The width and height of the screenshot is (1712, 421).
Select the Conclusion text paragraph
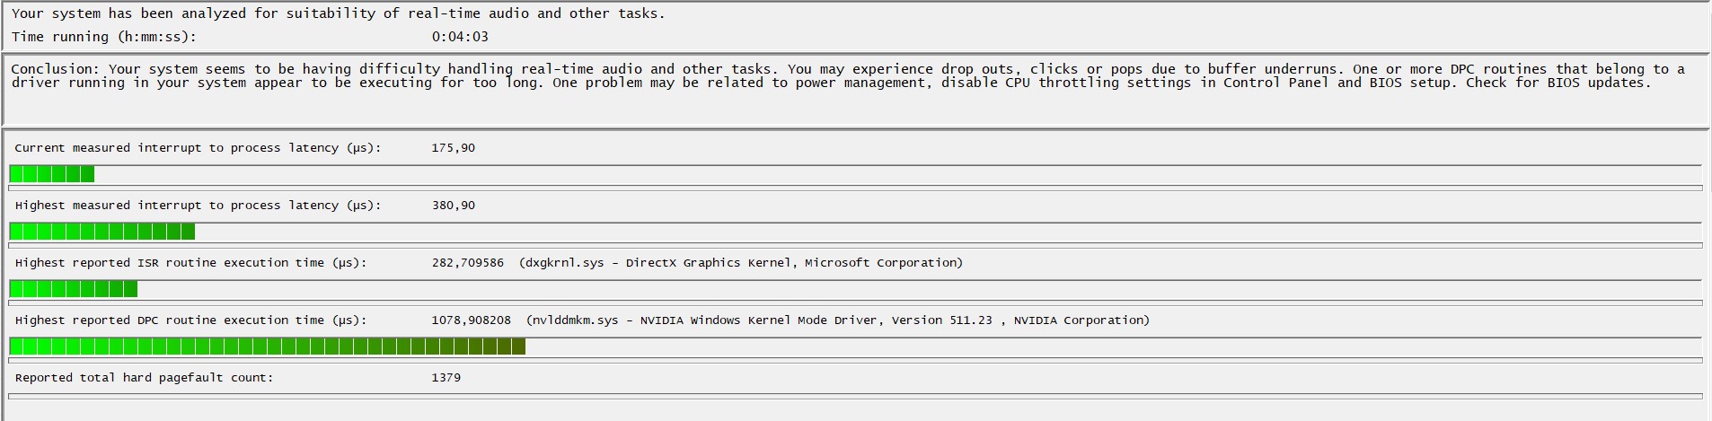847,76
